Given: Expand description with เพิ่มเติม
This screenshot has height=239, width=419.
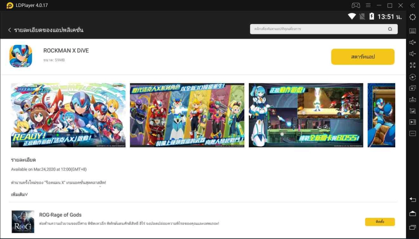Looking at the screenshot, I should pyautogui.click(x=19, y=195).
